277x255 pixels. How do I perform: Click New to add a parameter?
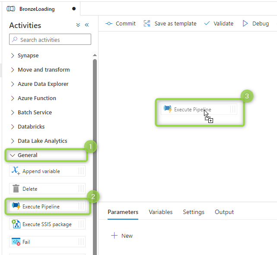[122, 236]
